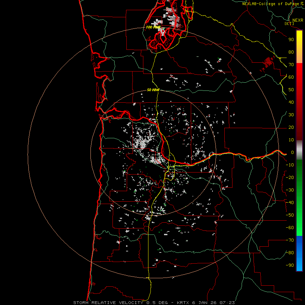The image size is (305, 305).
Task: Click the gray zero-velocity color bar segment
Action: [x=299, y=150]
